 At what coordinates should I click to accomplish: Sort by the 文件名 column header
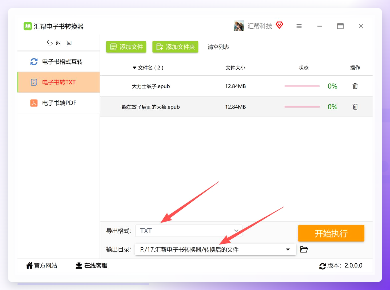(x=148, y=68)
